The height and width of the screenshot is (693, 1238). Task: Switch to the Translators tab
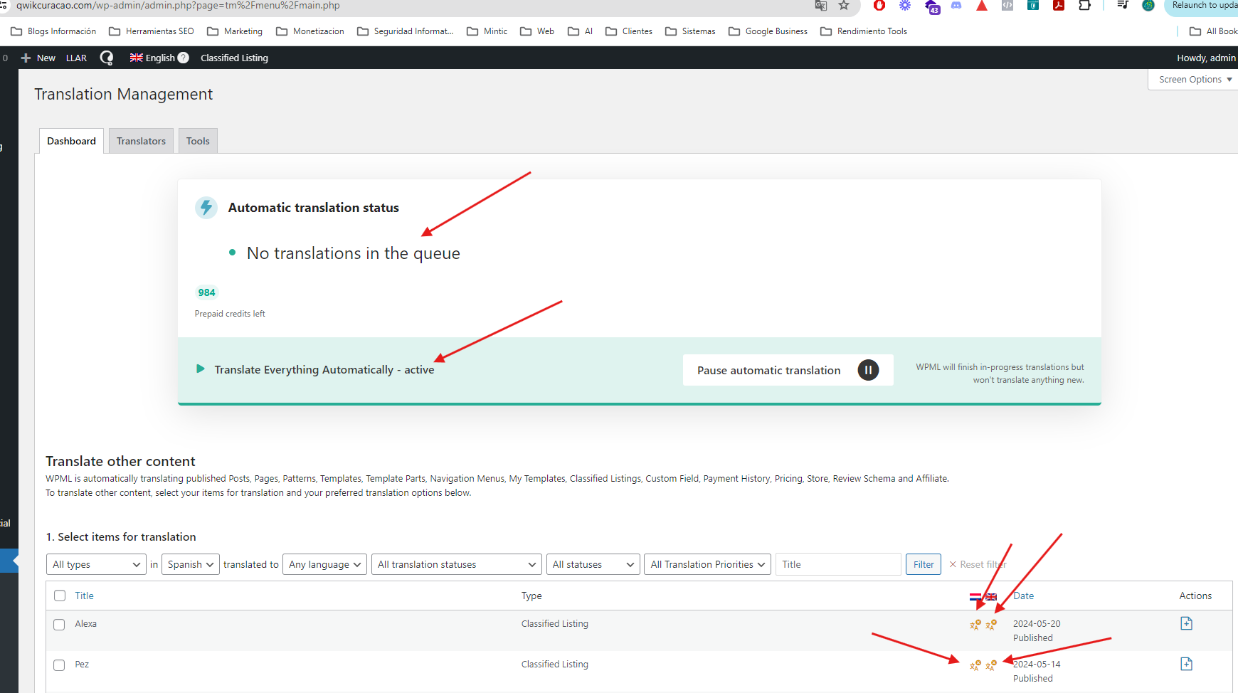(141, 141)
